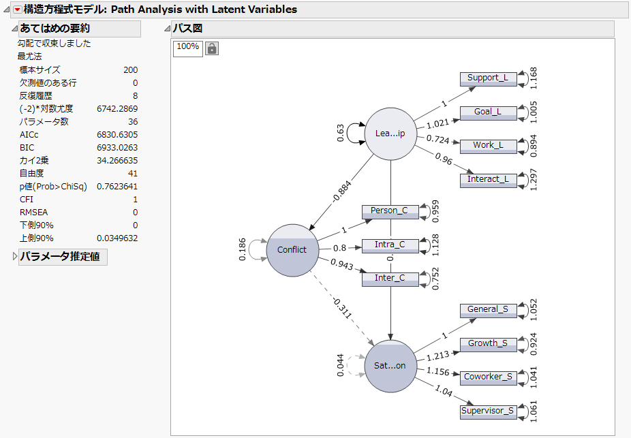Collapse the あてはめの要約 section
Screen dimensions: 631x438
coord(15,29)
